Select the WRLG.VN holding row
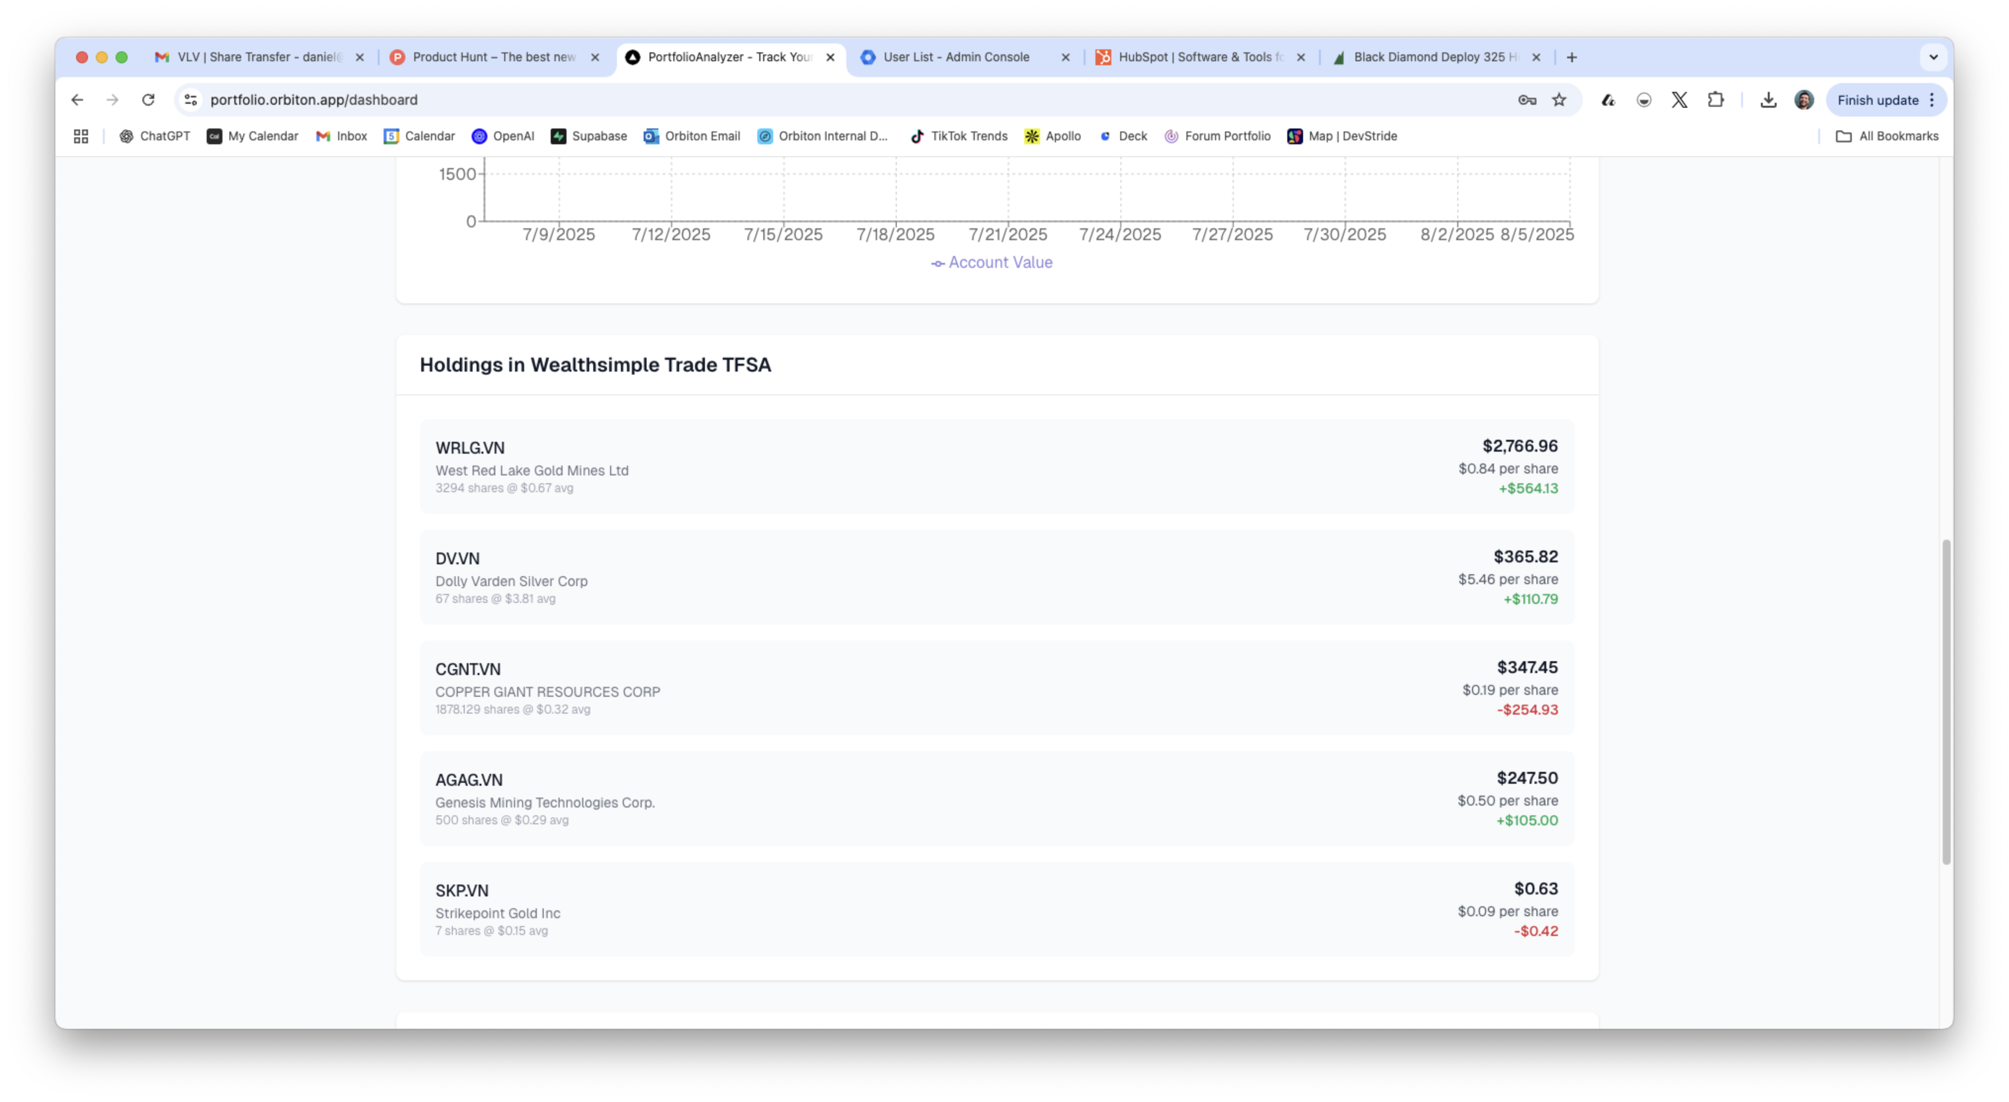The width and height of the screenshot is (2009, 1102). tap(997, 466)
